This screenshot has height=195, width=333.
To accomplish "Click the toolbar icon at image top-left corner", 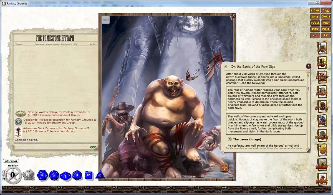I will 106,20.
